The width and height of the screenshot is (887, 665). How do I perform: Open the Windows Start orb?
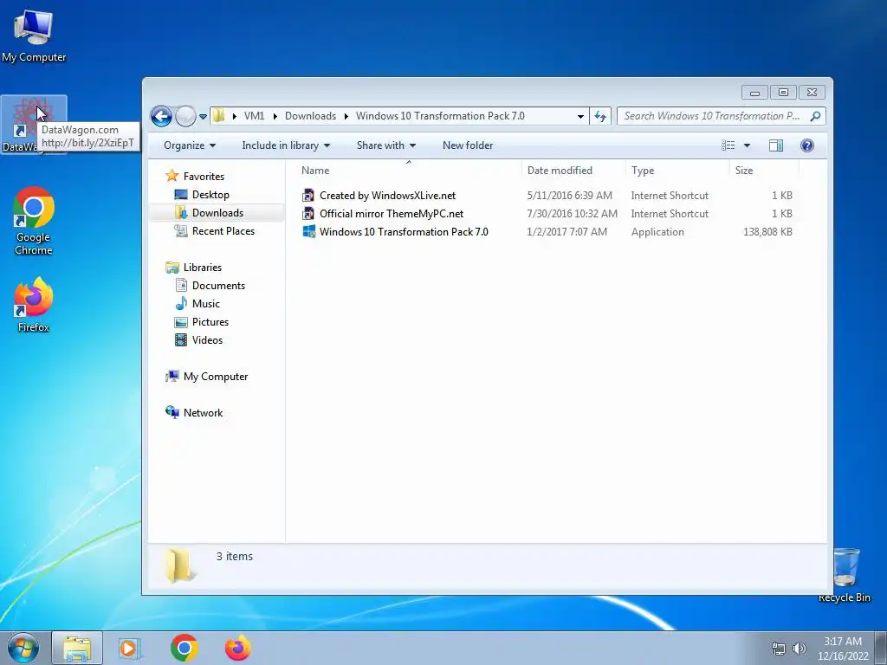point(23,648)
